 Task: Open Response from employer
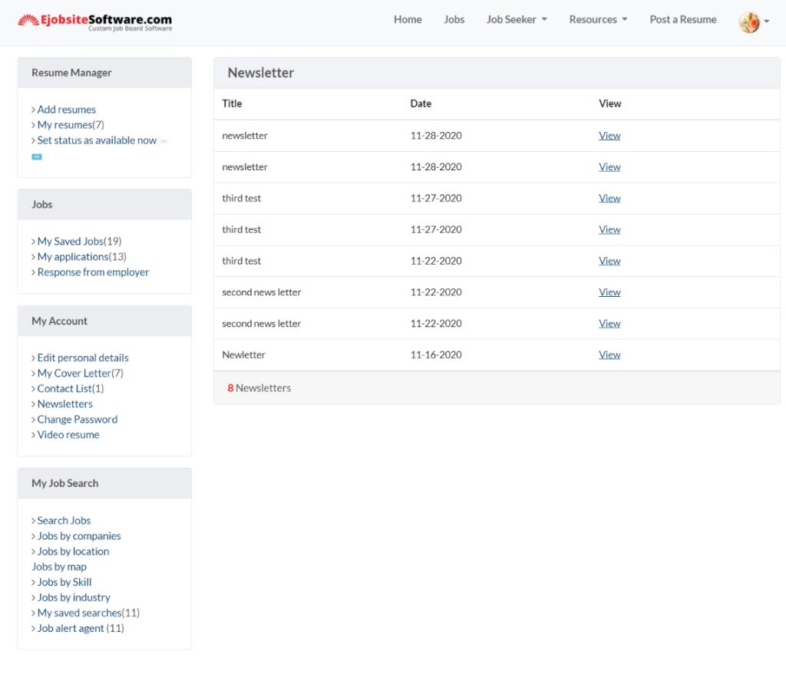(93, 272)
